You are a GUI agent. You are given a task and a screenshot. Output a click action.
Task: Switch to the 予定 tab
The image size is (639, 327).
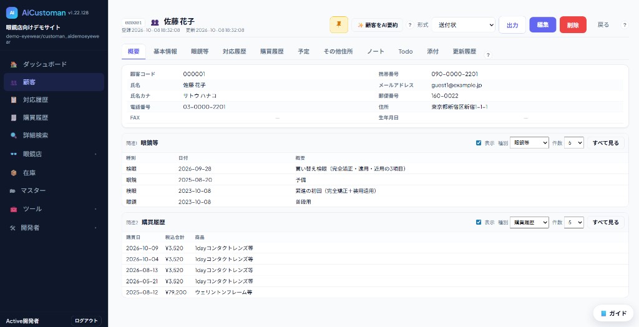(x=304, y=51)
